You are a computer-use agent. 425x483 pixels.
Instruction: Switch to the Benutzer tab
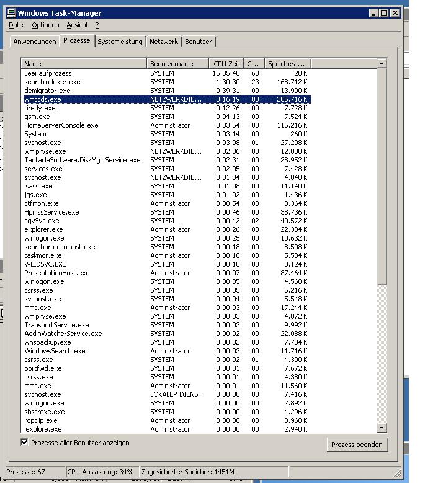coord(198,42)
